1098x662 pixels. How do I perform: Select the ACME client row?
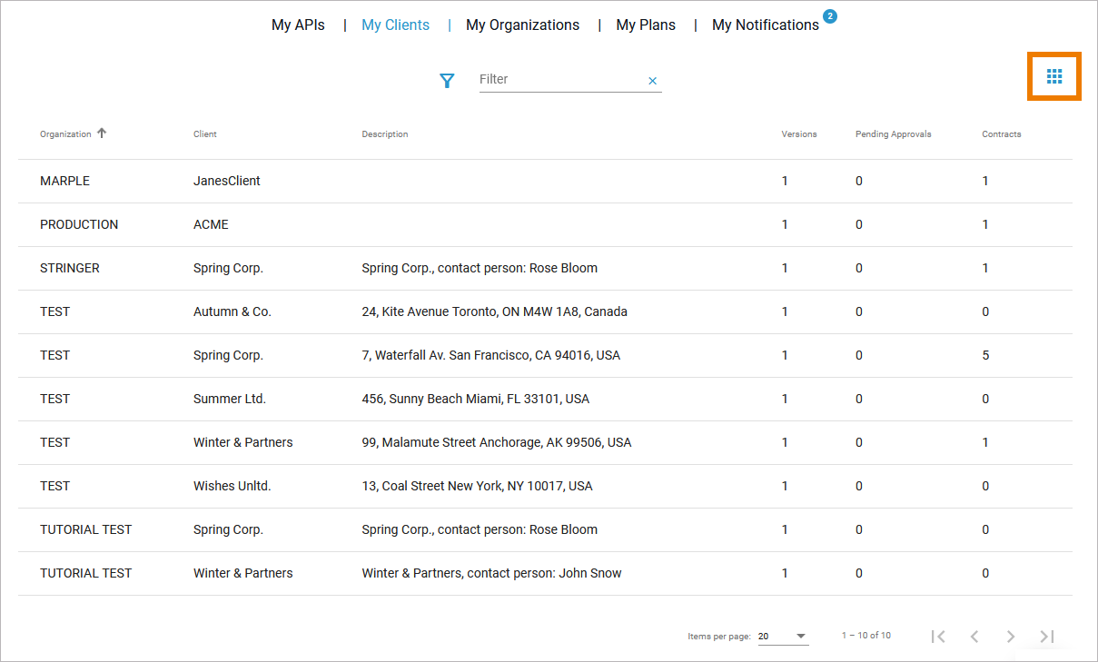[x=211, y=224]
